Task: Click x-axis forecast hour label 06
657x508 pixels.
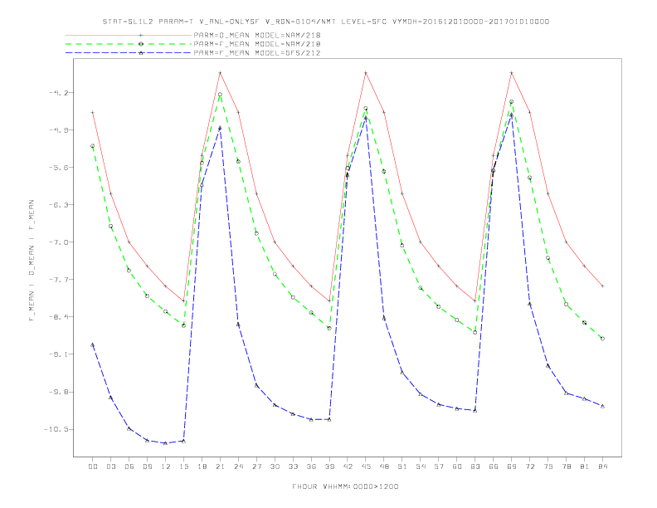Action: [x=129, y=466]
